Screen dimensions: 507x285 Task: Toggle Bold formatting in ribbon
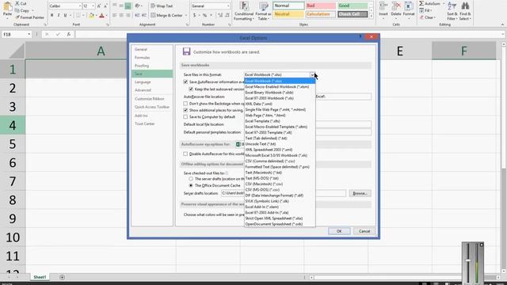click(x=51, y=16)
